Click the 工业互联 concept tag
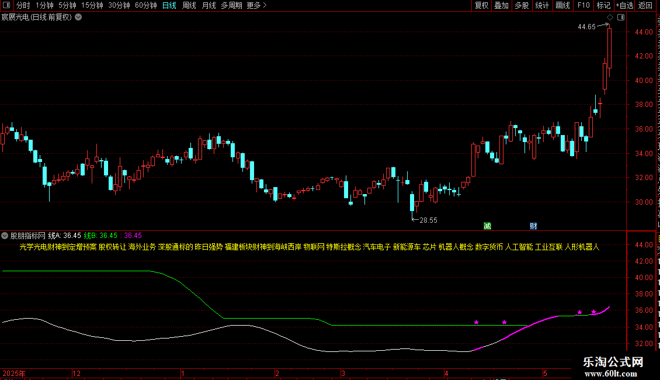The height and width of the screenshot is (380, 660). coord(549,247)
